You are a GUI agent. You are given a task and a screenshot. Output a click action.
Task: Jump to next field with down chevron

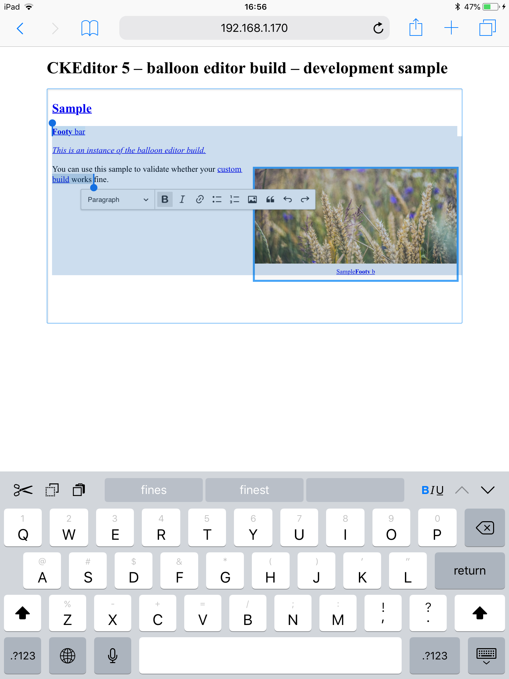point(488,490)
